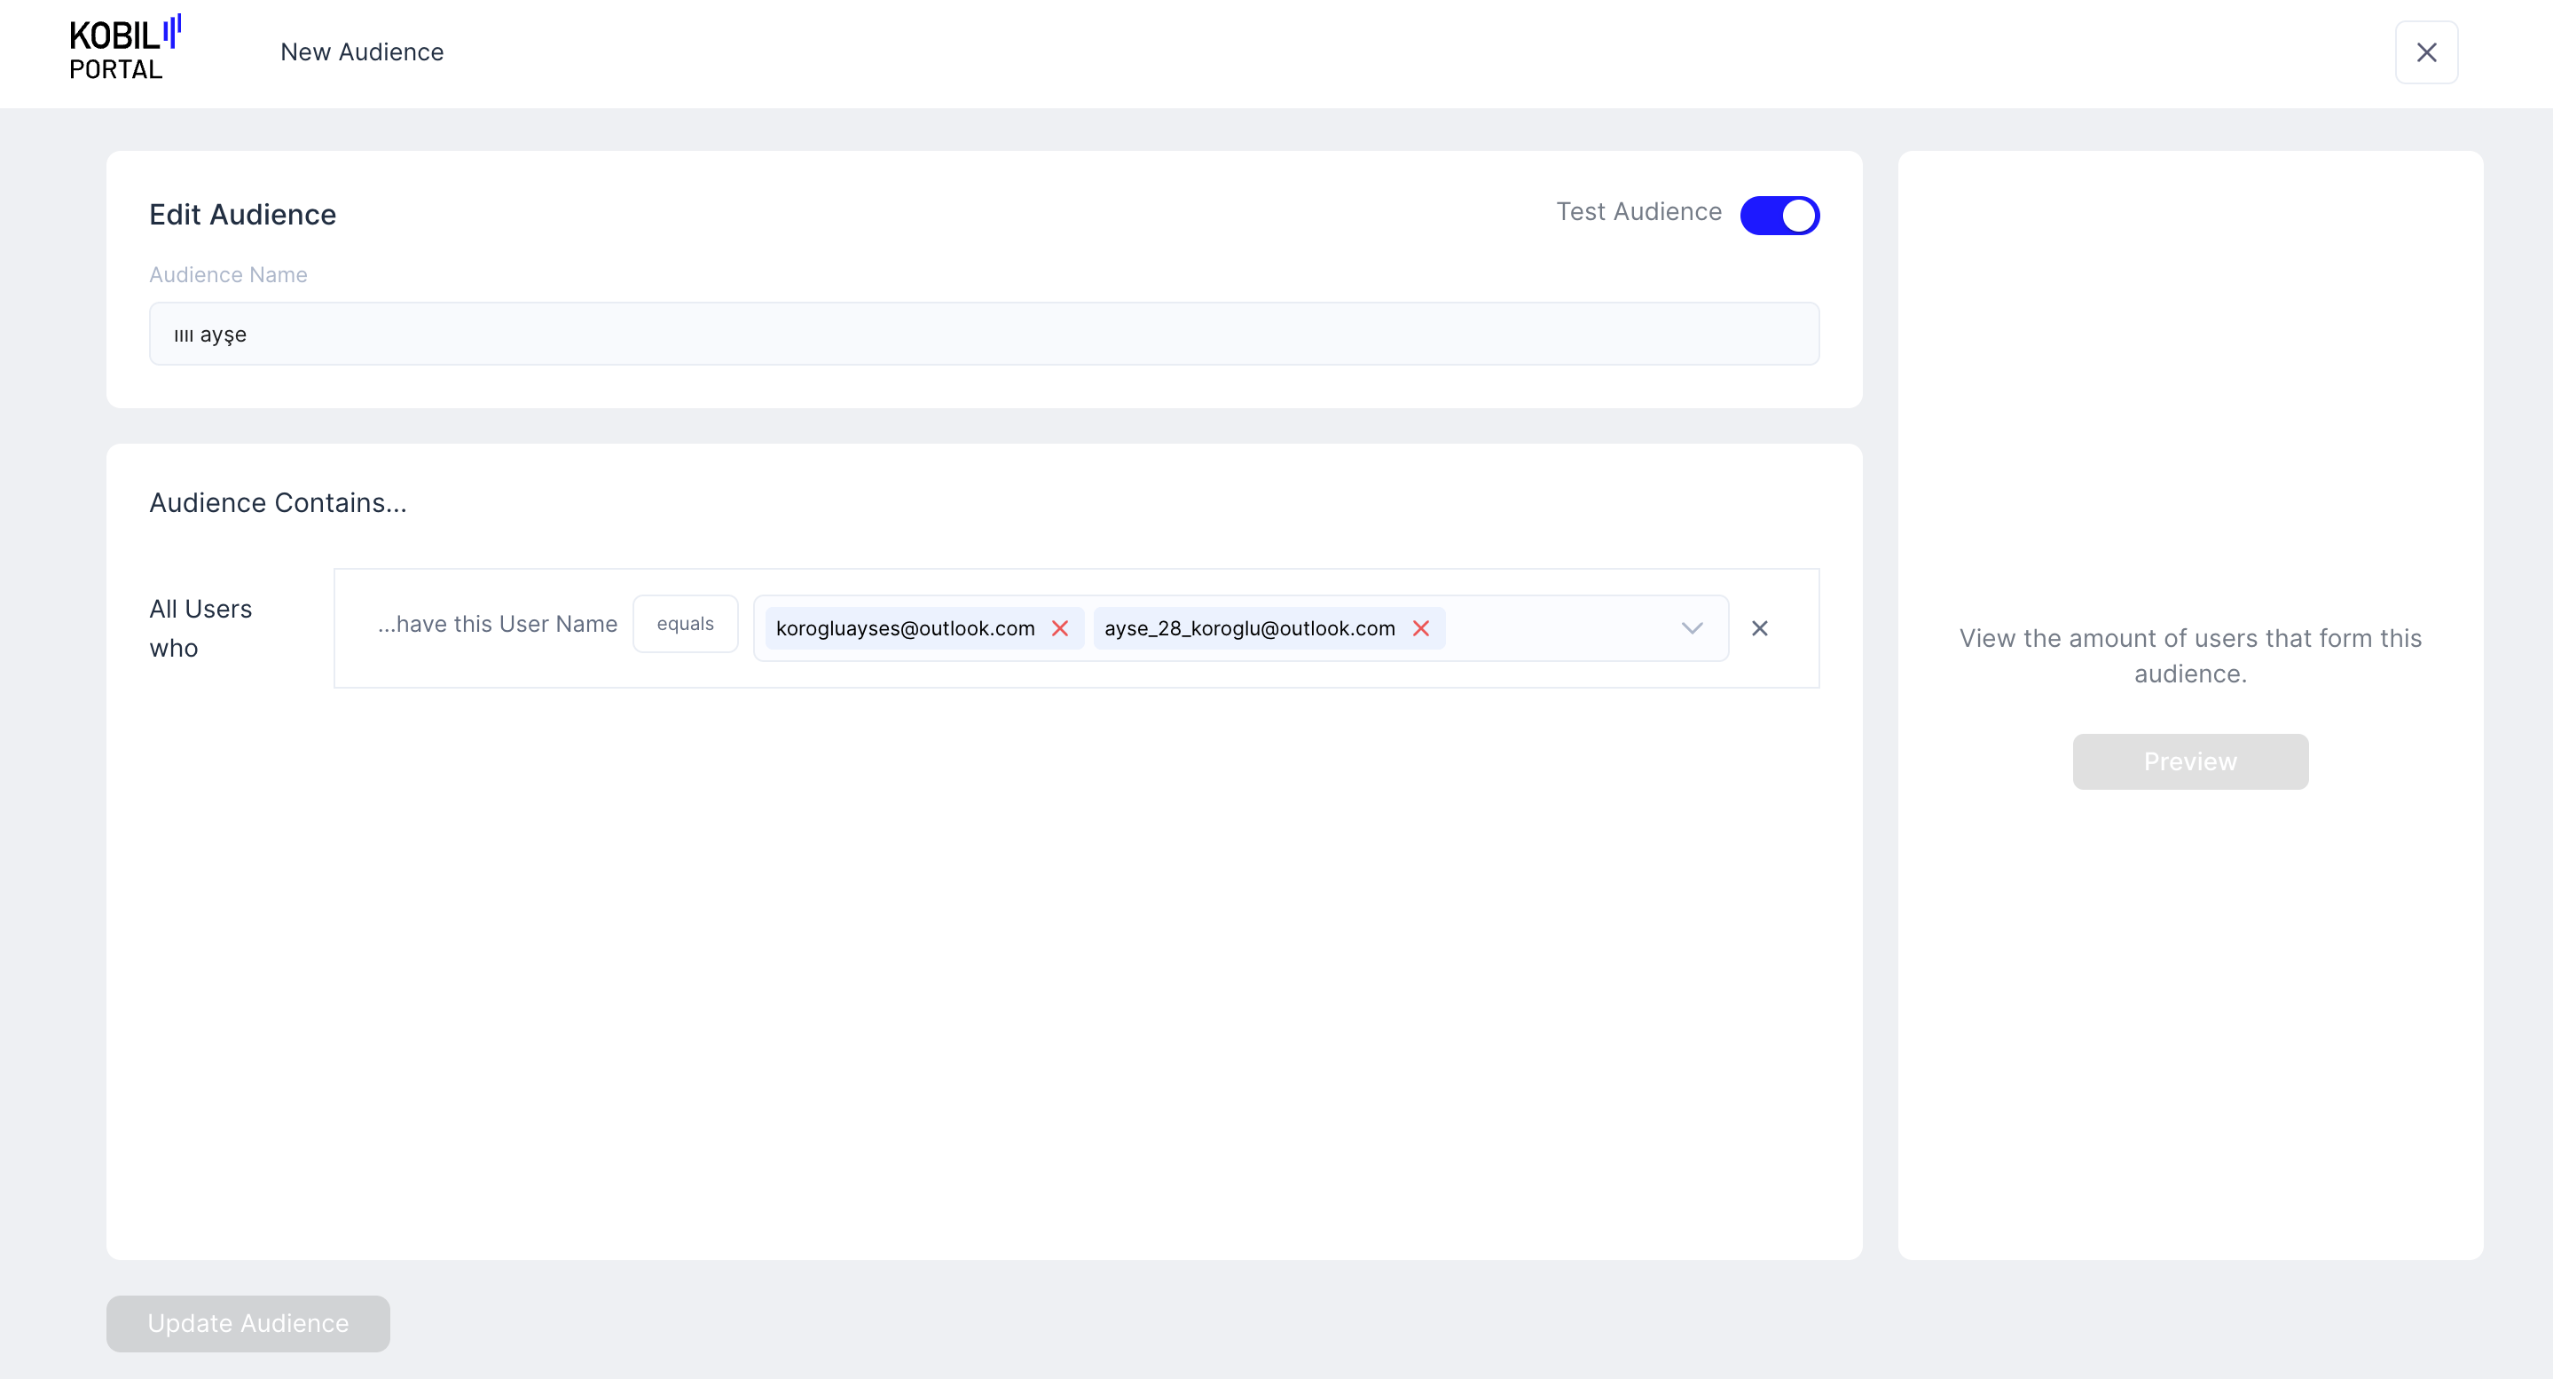Image resolution: width=2553 pixels, height=1379 pixels.
Task: Click the "All Users who" label
Action: click(x=200, y=627)
